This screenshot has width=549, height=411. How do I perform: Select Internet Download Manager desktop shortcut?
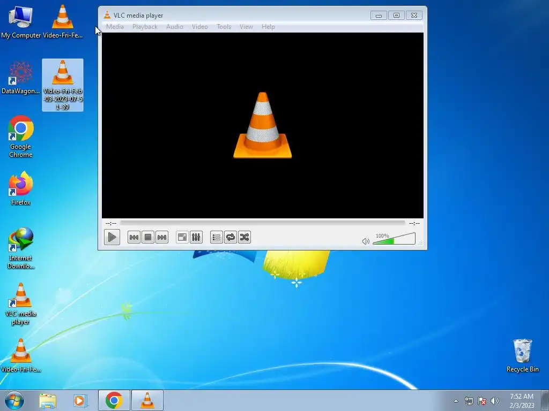click(21, 248)
